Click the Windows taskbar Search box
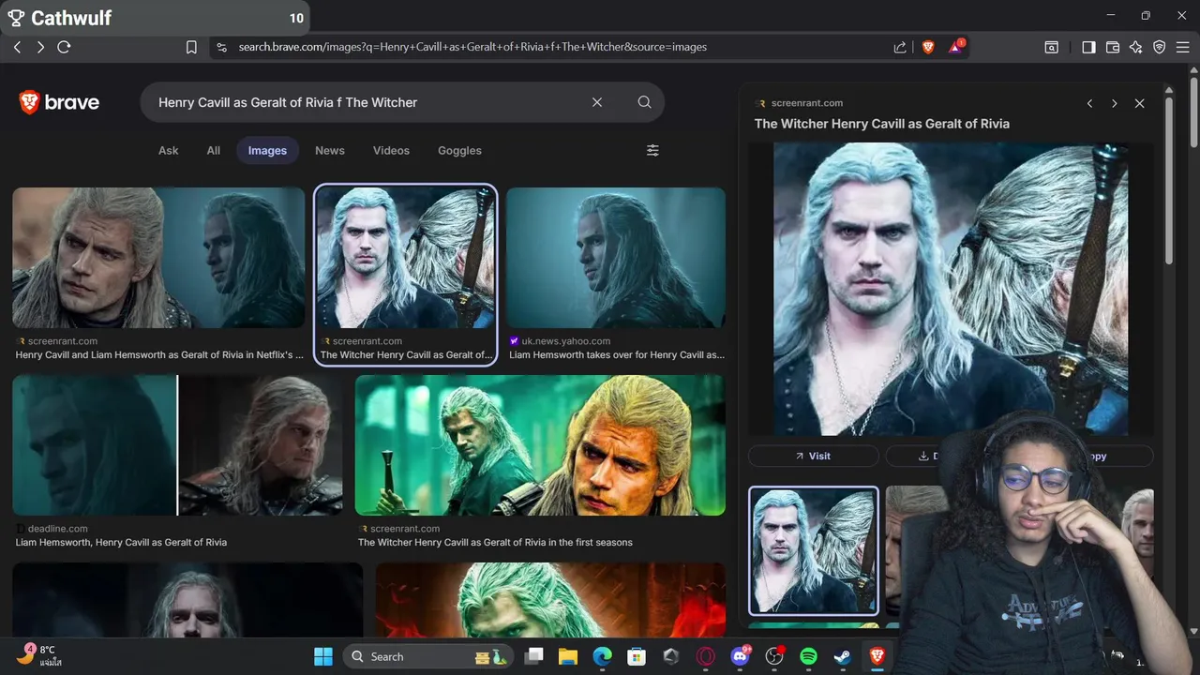The width and height of the screenshot is (1200, 675). click(x=427, y=656)
